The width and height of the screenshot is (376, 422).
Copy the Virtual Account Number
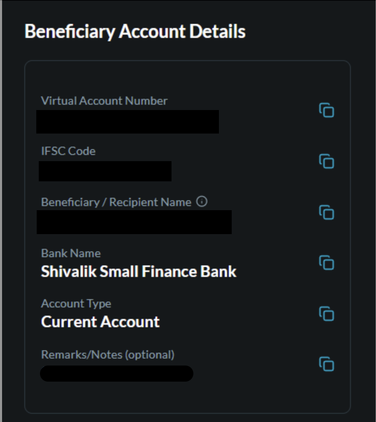pyautogui.click(x=327, y=110)
